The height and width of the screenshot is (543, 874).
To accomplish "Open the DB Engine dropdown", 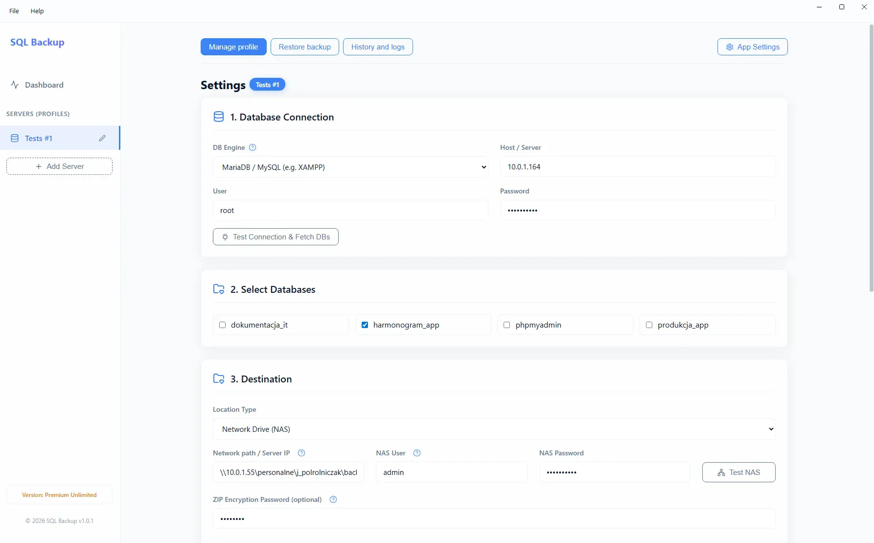I will point(350,167).
